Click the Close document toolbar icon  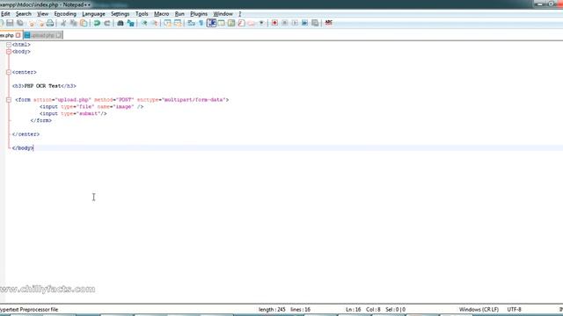point(32,23)
